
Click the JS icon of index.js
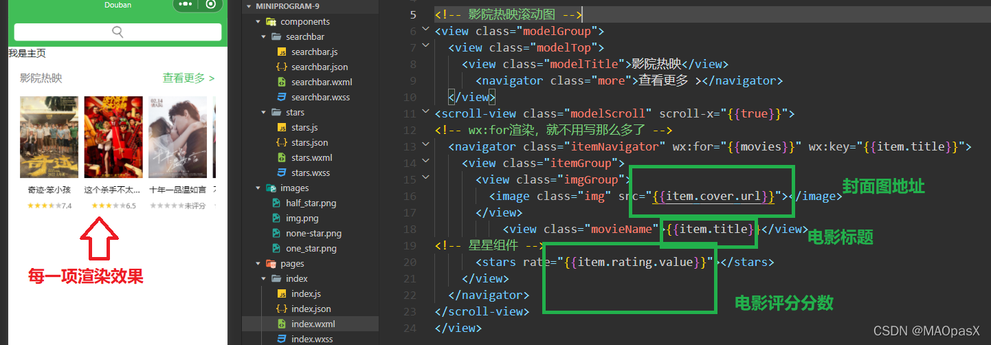(x=281, y=293)
